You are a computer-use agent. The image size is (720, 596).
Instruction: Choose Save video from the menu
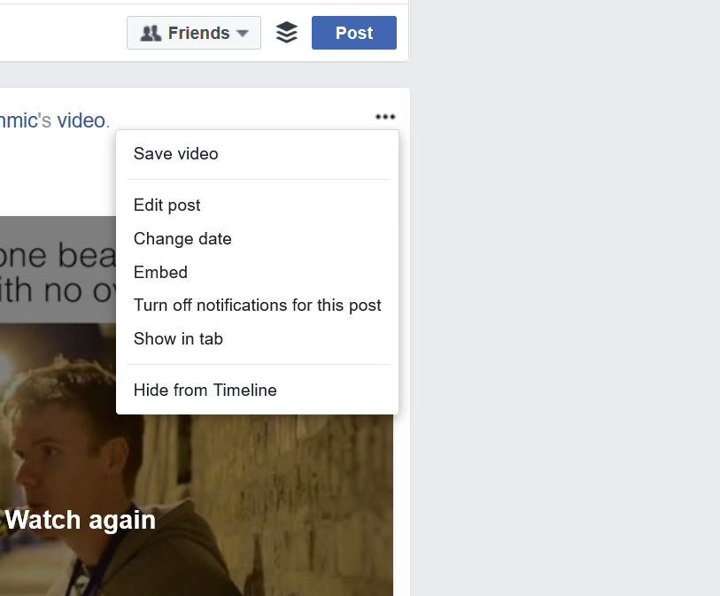pos(175,154)
